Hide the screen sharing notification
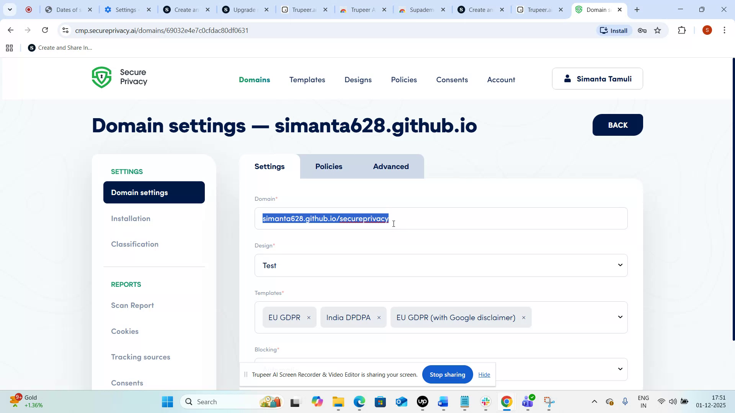 [484, 374]
